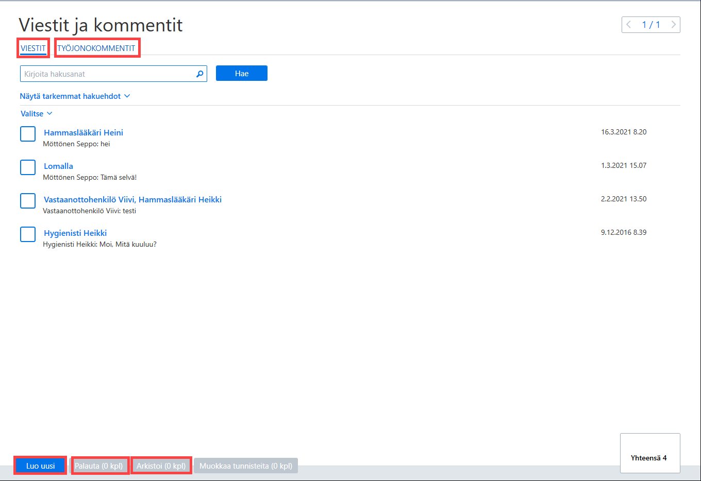The width and height of the screenshot is (701, 481).
Task: Click preview 'Vastaanottohenkilö Viivi: testi'
Action: (x=89, y=211)
